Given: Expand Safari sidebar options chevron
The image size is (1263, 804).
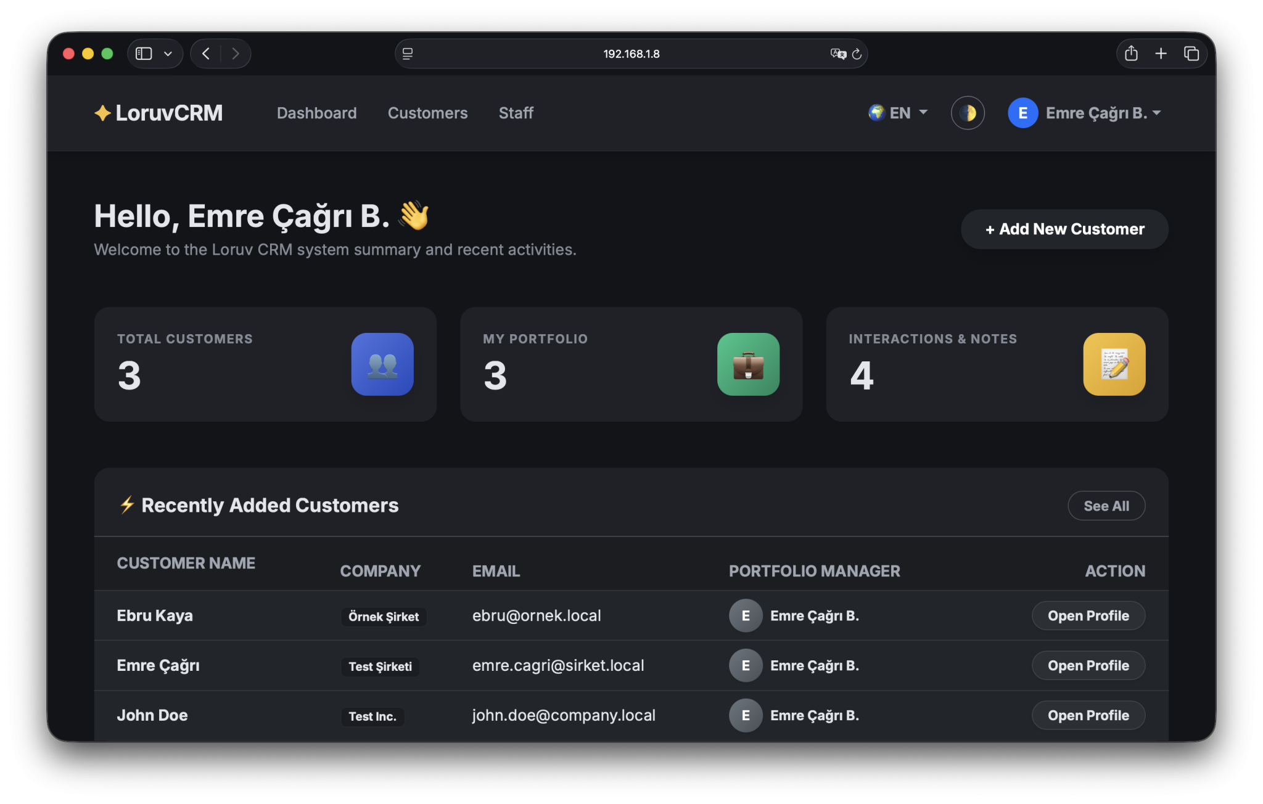Looking at the screenshot, I should (168, 54).
